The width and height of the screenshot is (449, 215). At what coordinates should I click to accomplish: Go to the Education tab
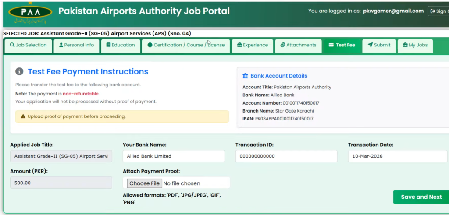(121, 45)
